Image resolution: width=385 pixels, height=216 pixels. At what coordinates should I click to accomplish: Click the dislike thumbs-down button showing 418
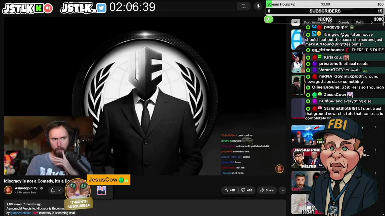[247, 190]
